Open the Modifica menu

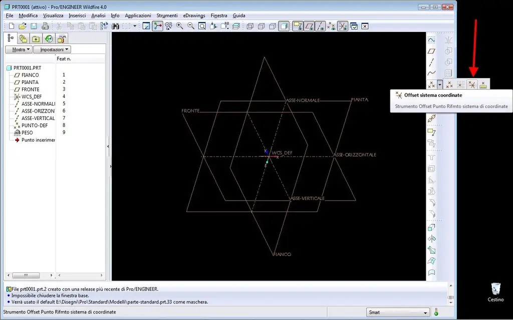tap(28, 15)
